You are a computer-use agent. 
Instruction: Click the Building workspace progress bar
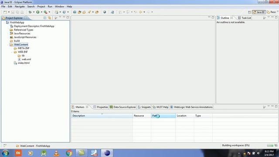click(270, 145)
